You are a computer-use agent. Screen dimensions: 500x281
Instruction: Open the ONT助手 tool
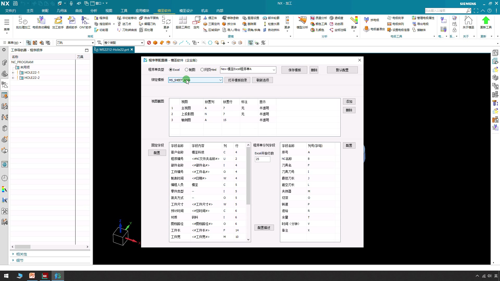coord(85,22)
